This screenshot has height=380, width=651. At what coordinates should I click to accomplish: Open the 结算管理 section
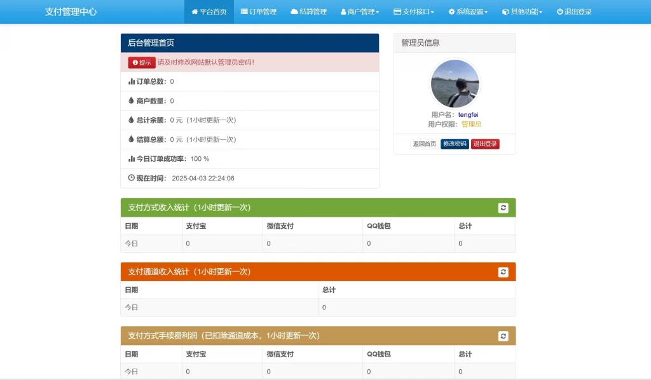tap(309, 11)
